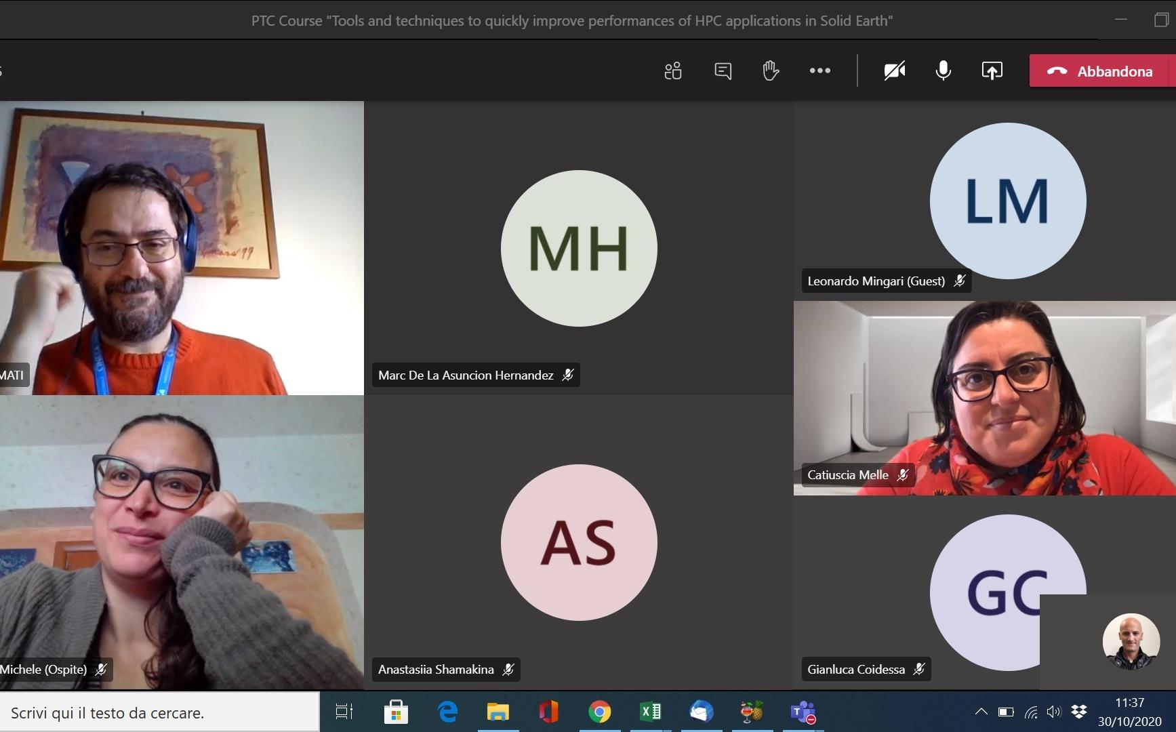Open the volume control in system tray
This screenshot has height=732, width=1176.
pyautogui.click(x=1053, y=712)
